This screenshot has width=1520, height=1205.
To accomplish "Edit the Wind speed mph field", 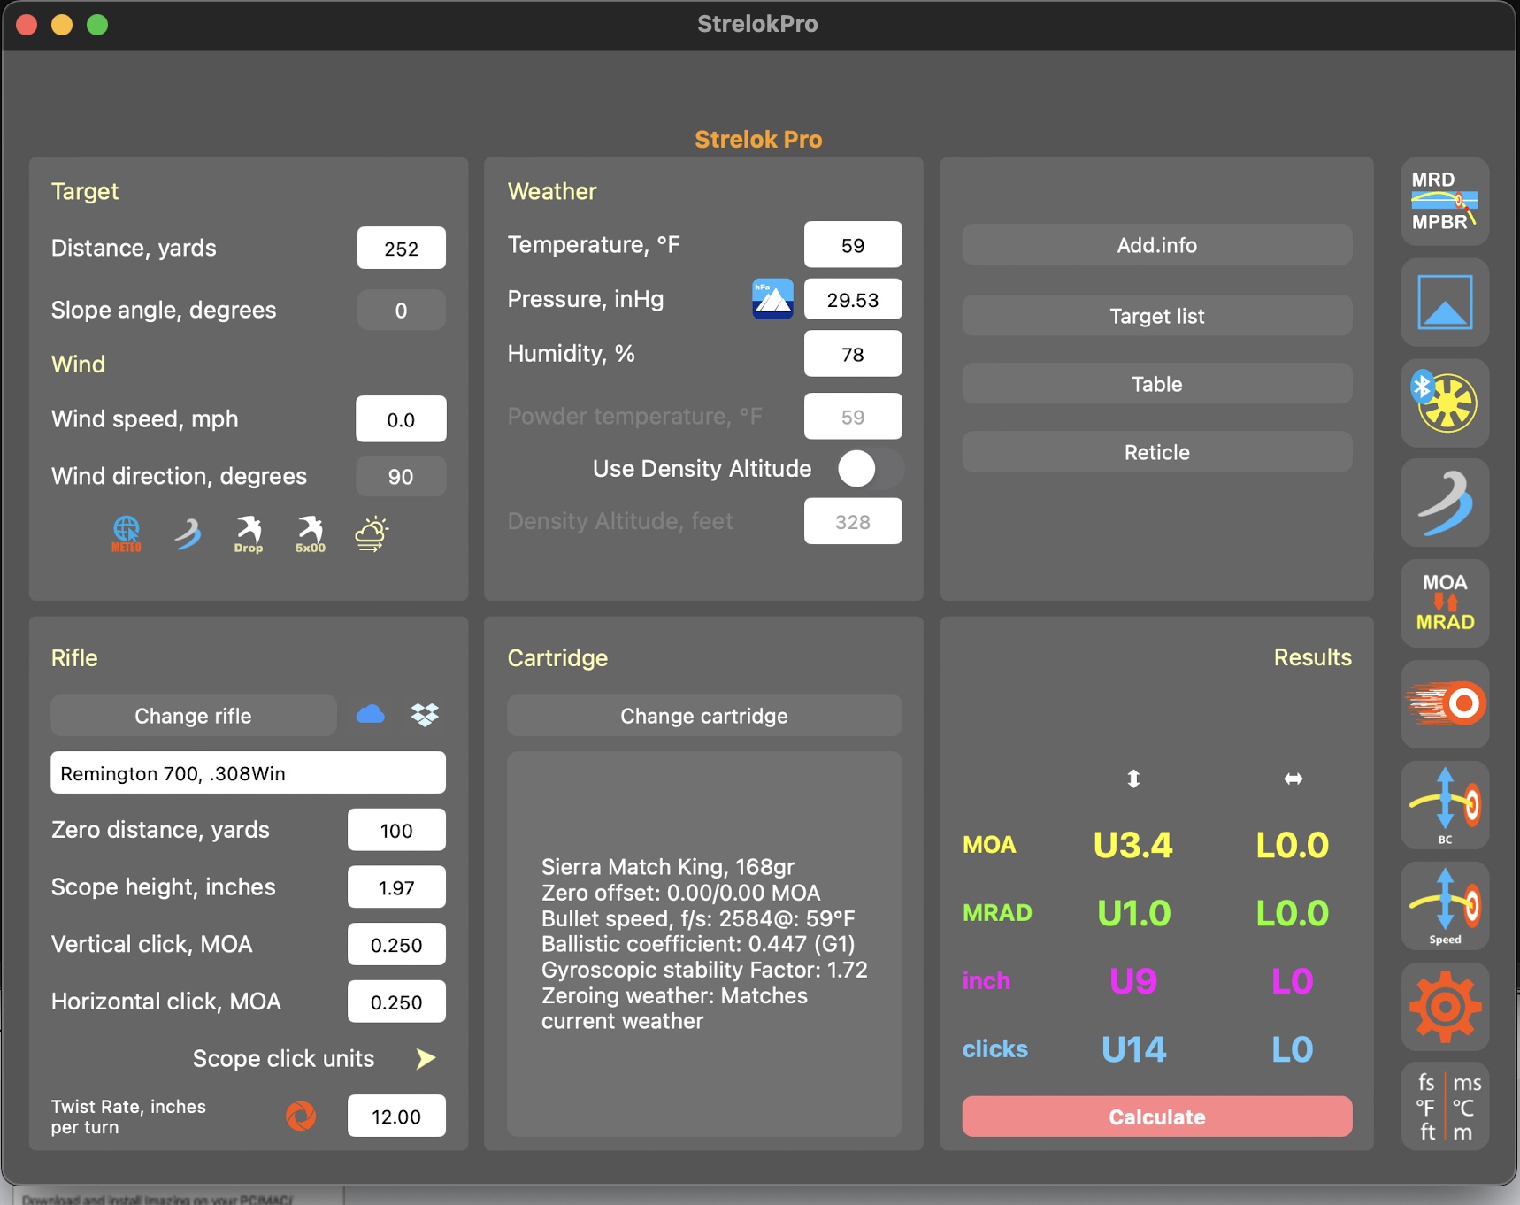I will tap(401, 419).
